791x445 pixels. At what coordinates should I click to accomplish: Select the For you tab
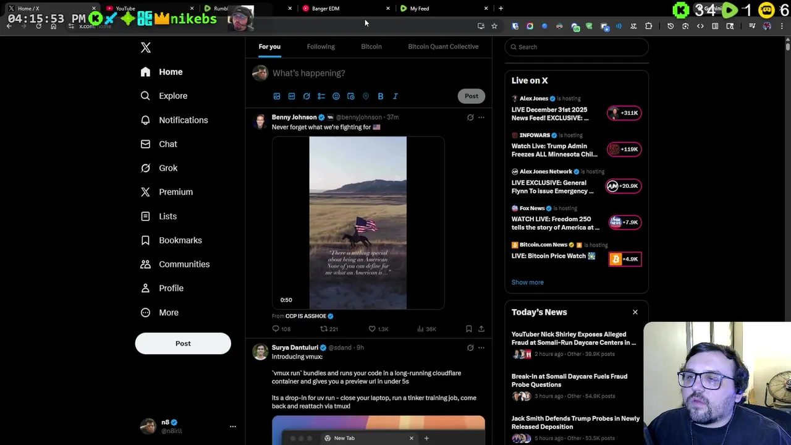click(269, 46)
